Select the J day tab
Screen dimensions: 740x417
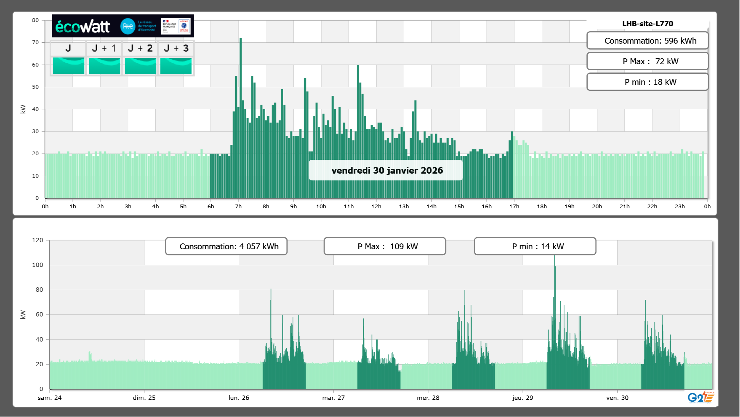[68, 48]
